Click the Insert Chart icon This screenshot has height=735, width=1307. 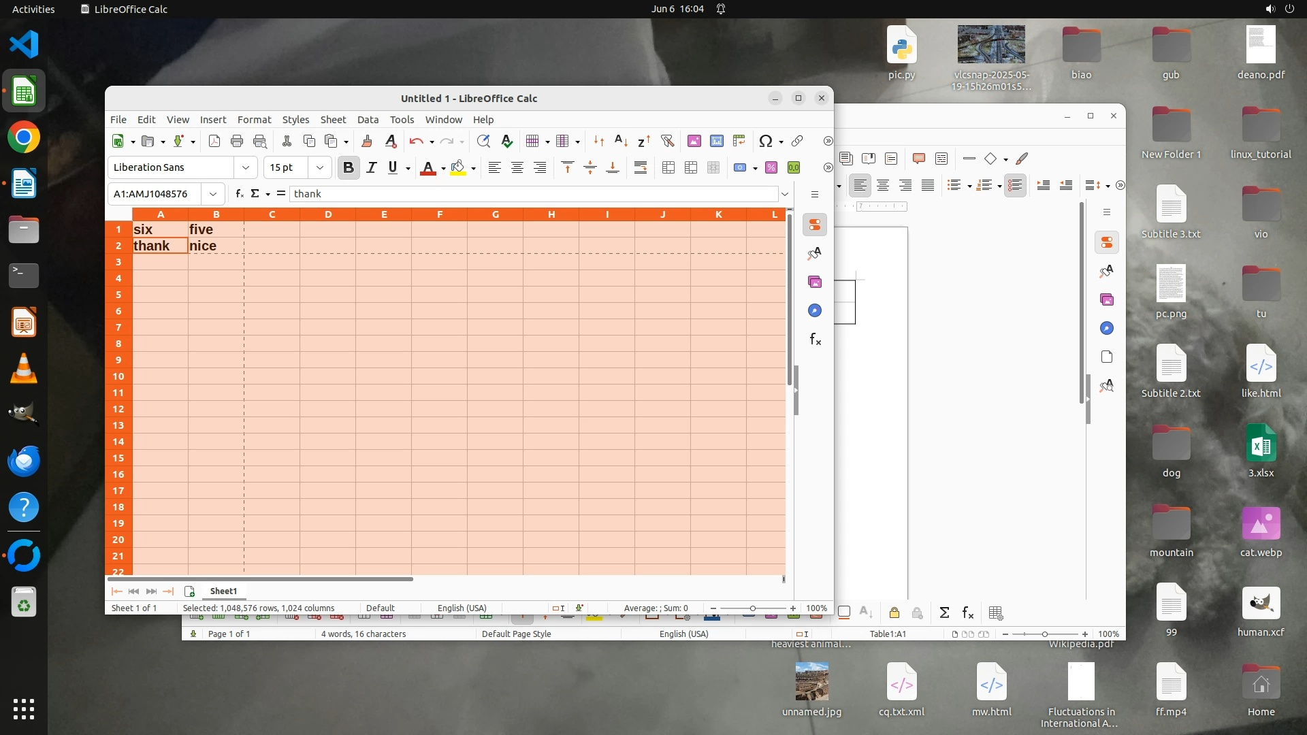coord(716,141)
